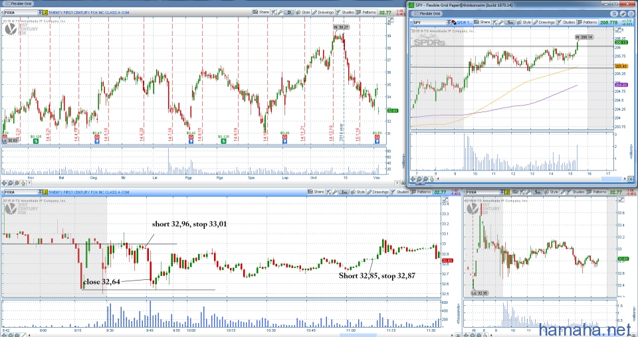This screenshot has width=638, height=337.
Task: Open the Flexible Grid menu in main window
Action: 18,3
